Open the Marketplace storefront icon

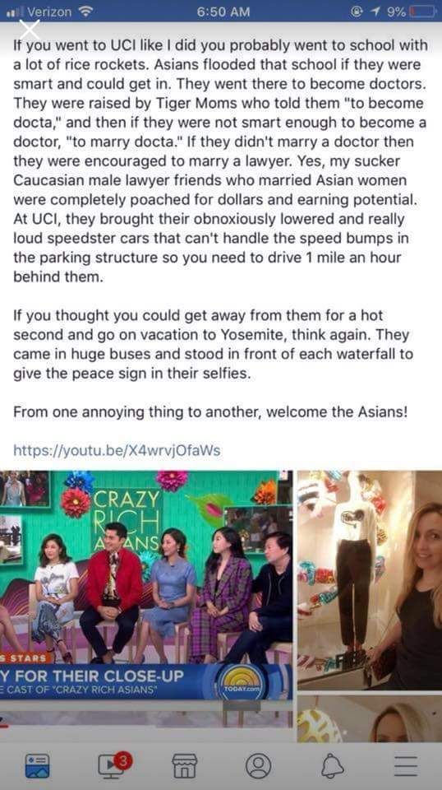tap(185, 766)
